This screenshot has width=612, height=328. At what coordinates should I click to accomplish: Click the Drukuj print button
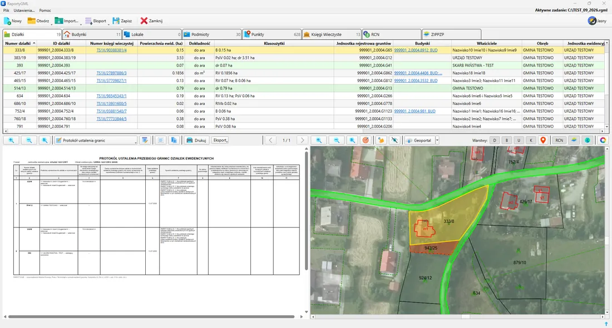196,140
